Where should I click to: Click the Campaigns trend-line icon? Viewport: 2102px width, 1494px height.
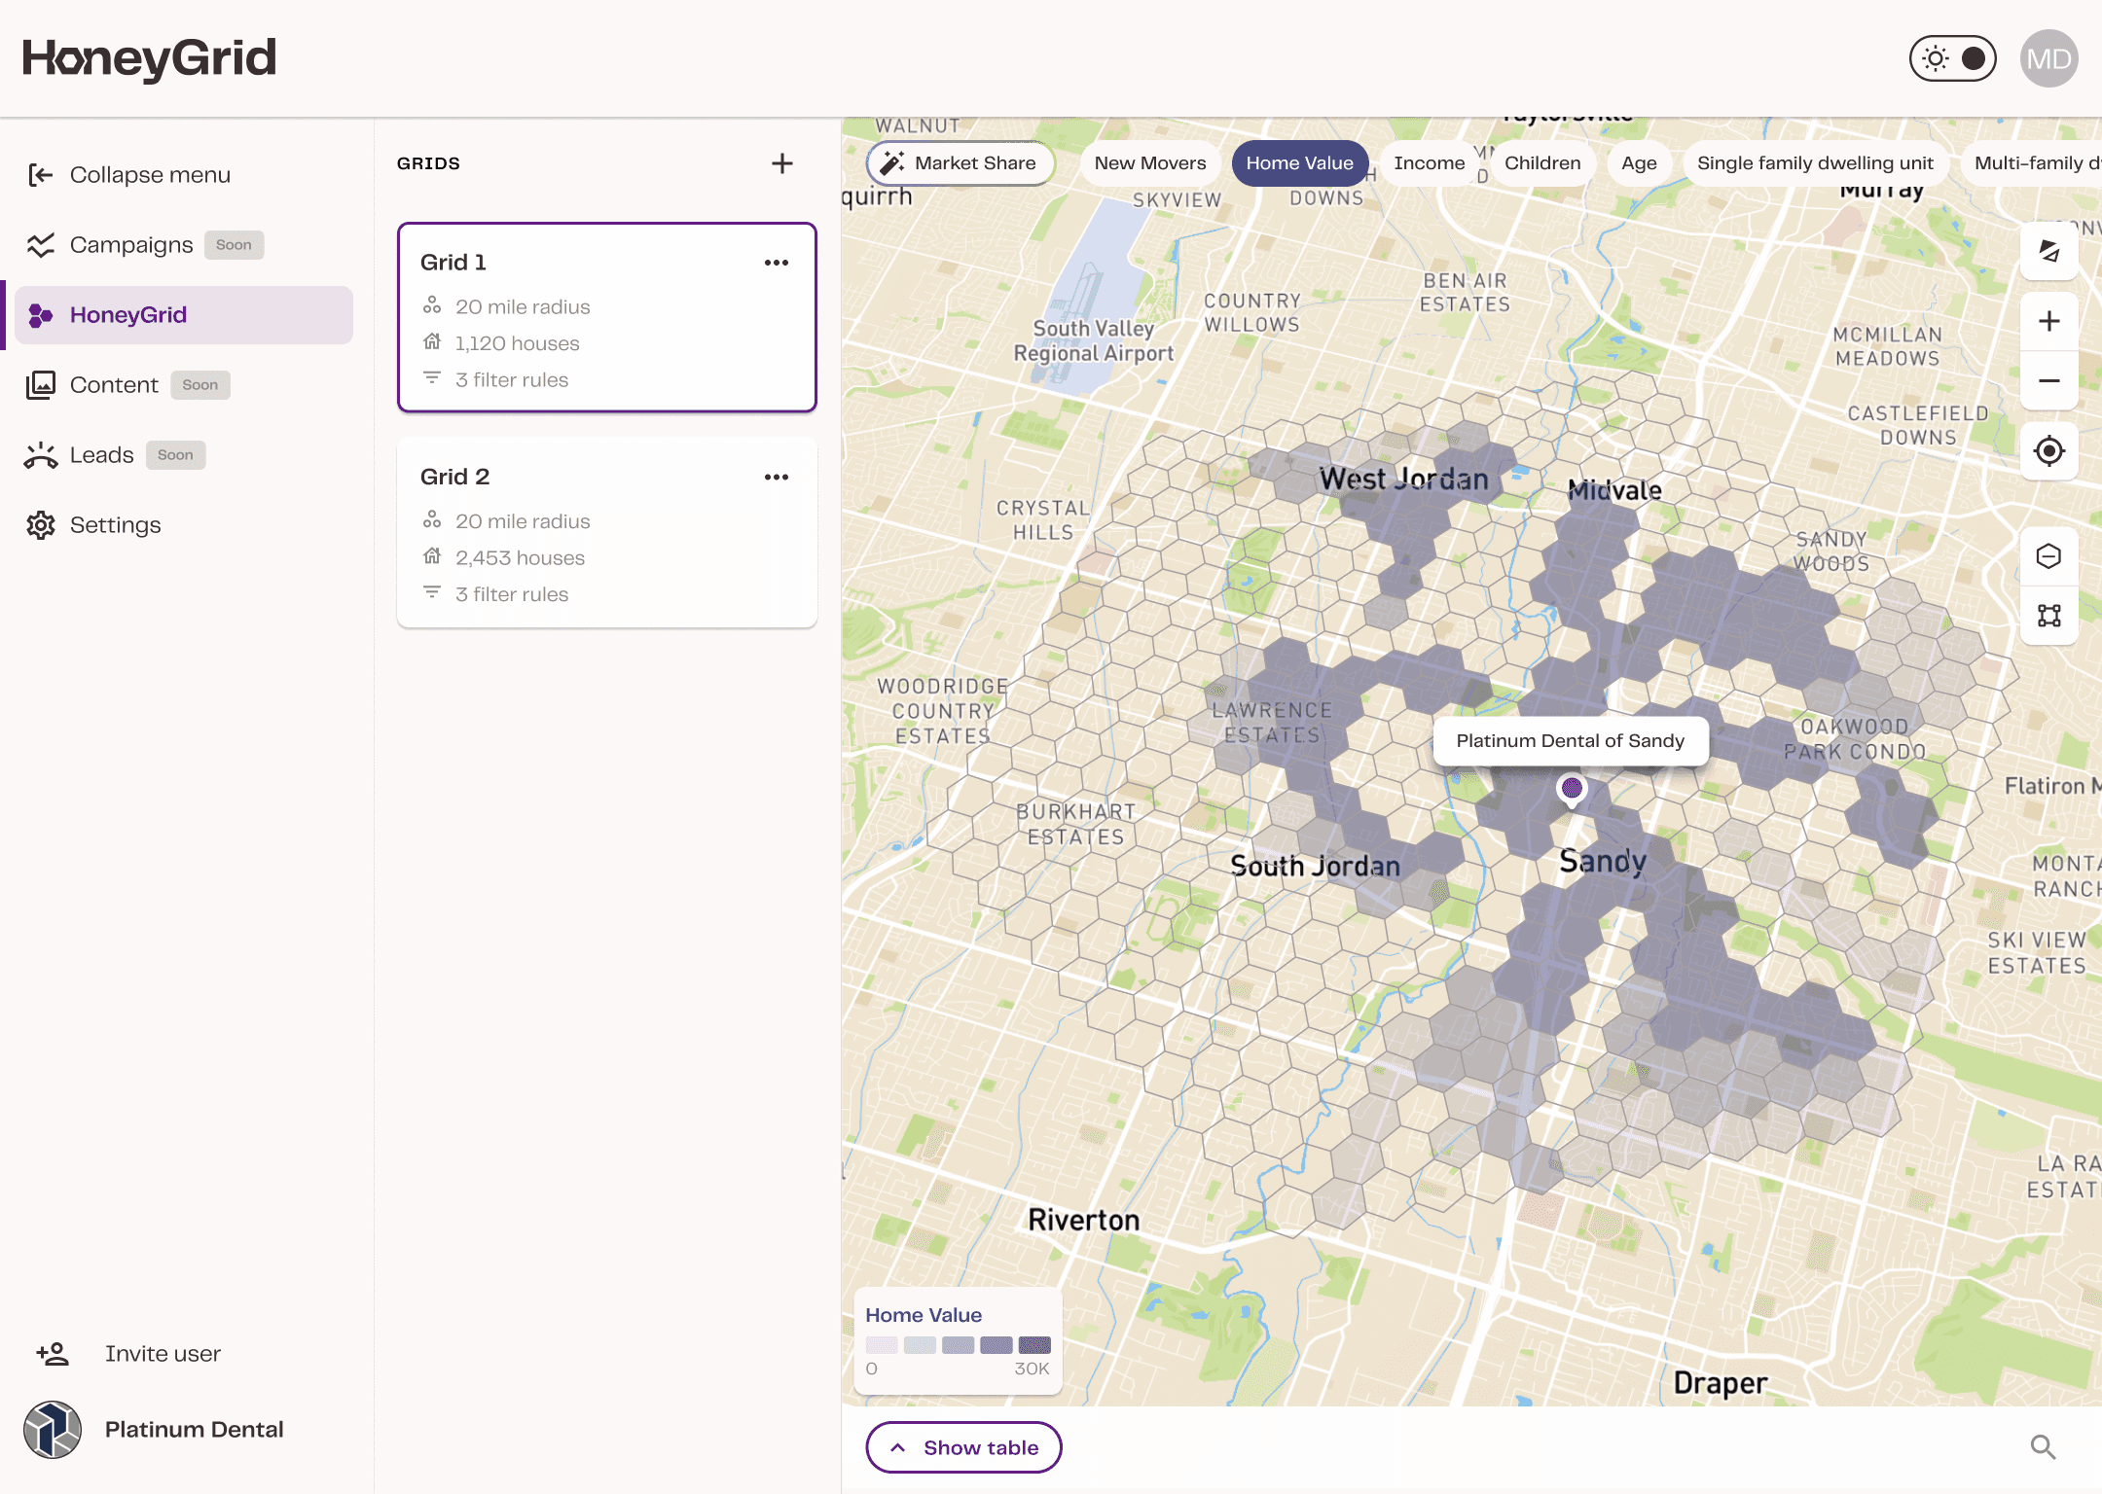(41, 245)
